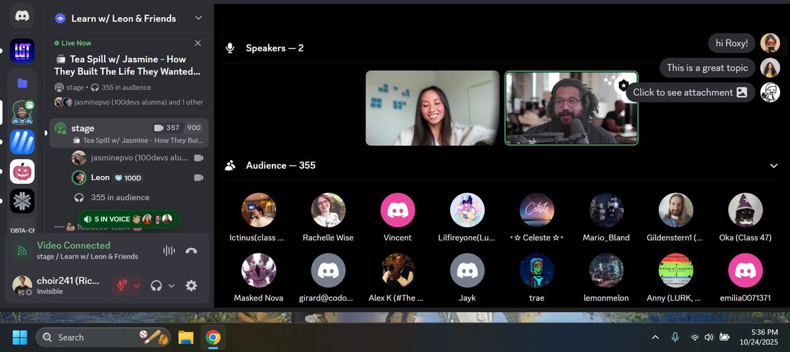Image resolution: width=790 pixels, height=352 pixels.
Task: Open Tea Spill w/ Jasmine event title
Action: [x=128, y=65]
